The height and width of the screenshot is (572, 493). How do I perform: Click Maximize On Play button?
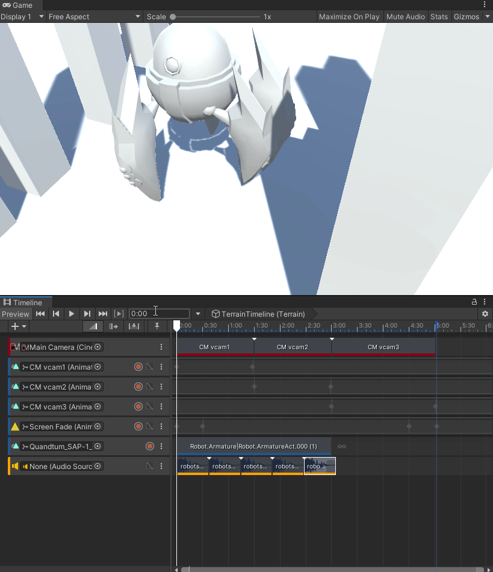point(349,17)
